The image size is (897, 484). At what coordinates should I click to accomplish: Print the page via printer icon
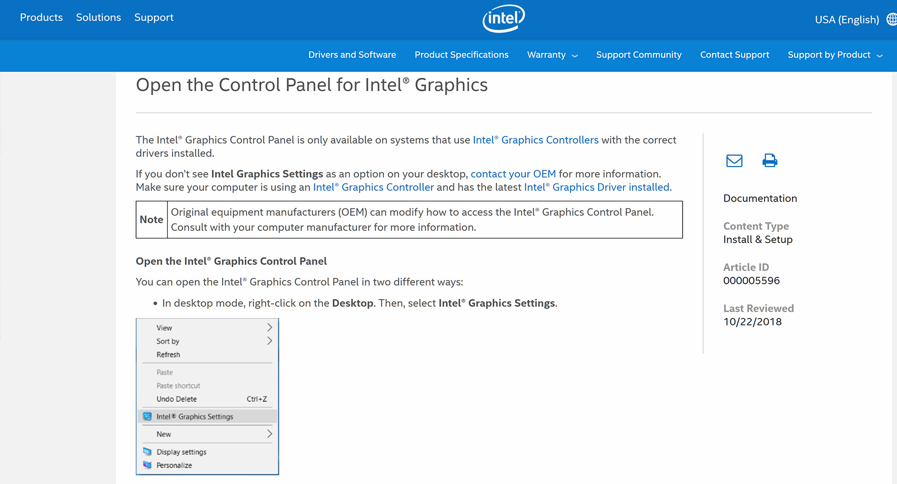[770, 161]
